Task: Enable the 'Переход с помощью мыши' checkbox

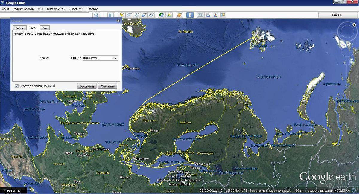Action: [x=17, y=86]
